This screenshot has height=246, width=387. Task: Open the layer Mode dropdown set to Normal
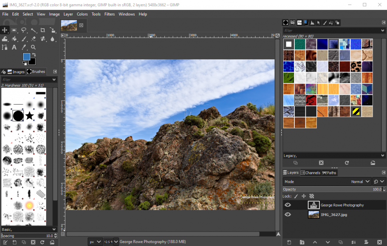click(x=361, y=182)
